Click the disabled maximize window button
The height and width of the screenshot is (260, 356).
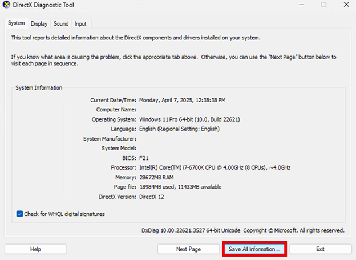[323, 5]
